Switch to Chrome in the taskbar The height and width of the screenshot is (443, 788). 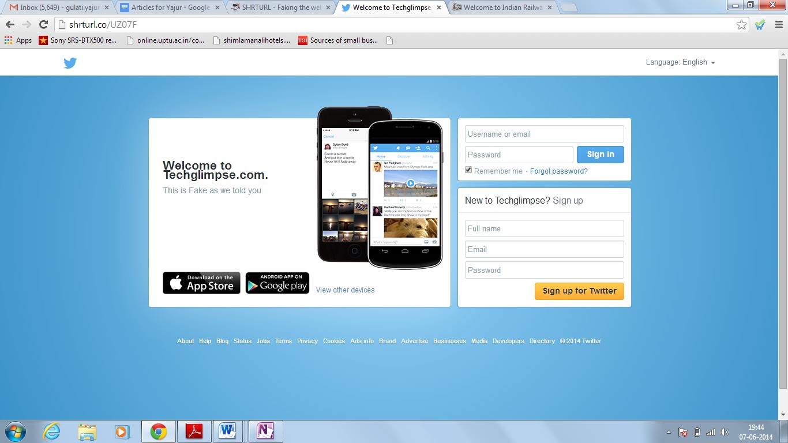click(159, 431)
